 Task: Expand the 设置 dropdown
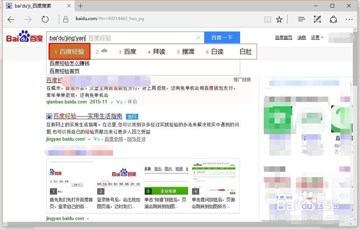[x=317, y=38]
